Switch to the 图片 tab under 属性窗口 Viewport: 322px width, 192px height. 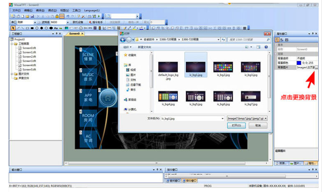coord(296,163)
